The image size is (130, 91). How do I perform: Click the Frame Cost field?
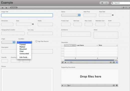click(66, 24)
